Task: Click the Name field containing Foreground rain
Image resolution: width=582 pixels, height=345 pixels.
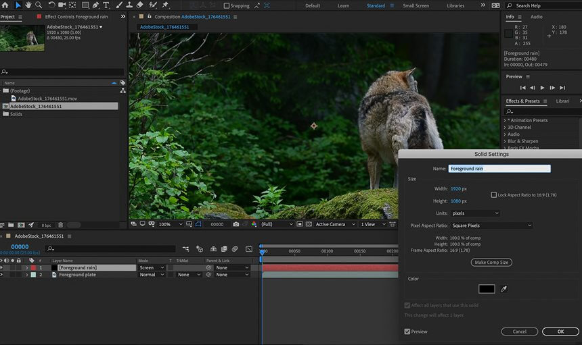Action: (499, 169)
